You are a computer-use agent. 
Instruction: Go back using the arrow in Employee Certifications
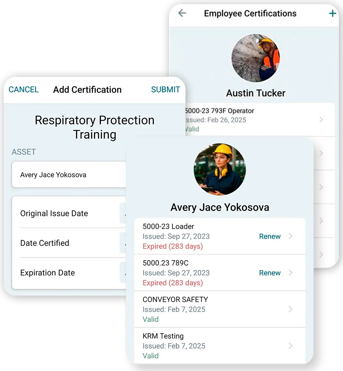[182, 13]
